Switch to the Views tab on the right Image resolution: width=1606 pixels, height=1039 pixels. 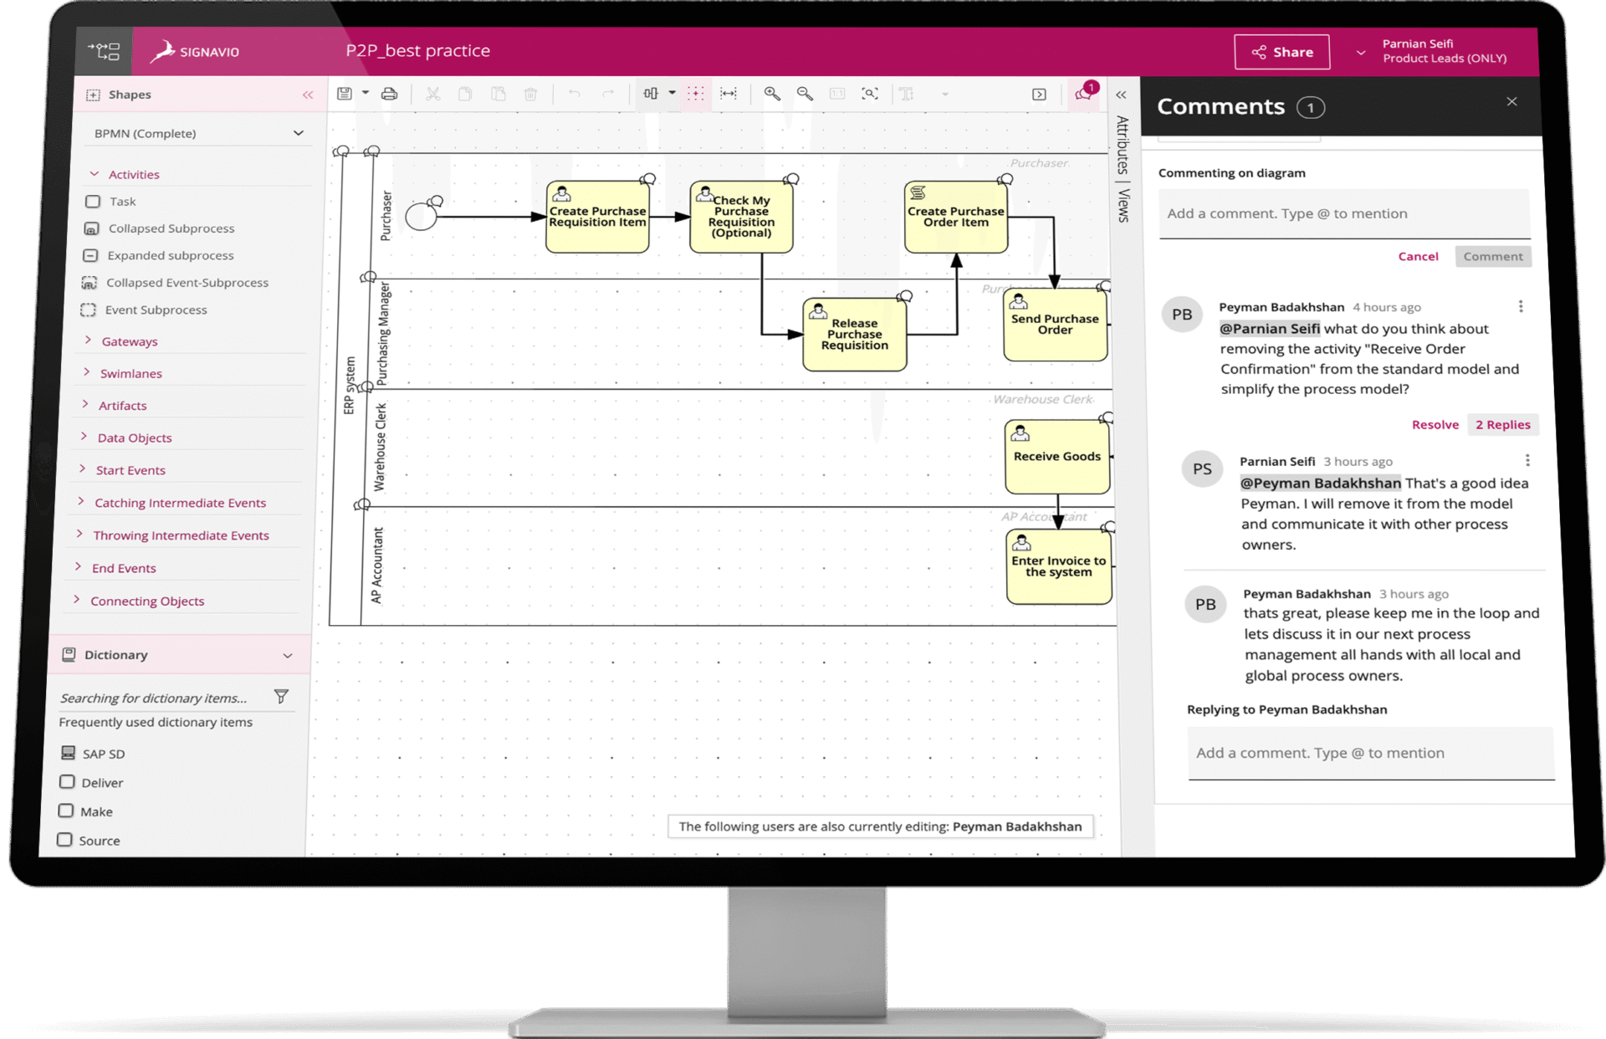[x=1123, y=203]
